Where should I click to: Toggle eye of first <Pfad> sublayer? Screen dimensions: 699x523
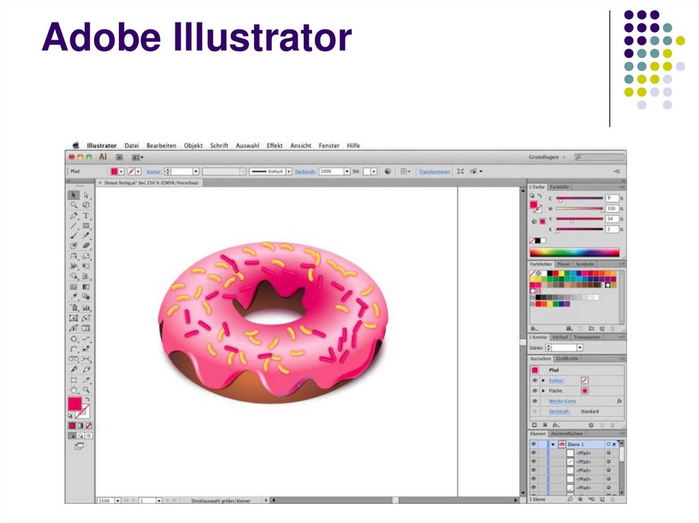coord(534,453)
